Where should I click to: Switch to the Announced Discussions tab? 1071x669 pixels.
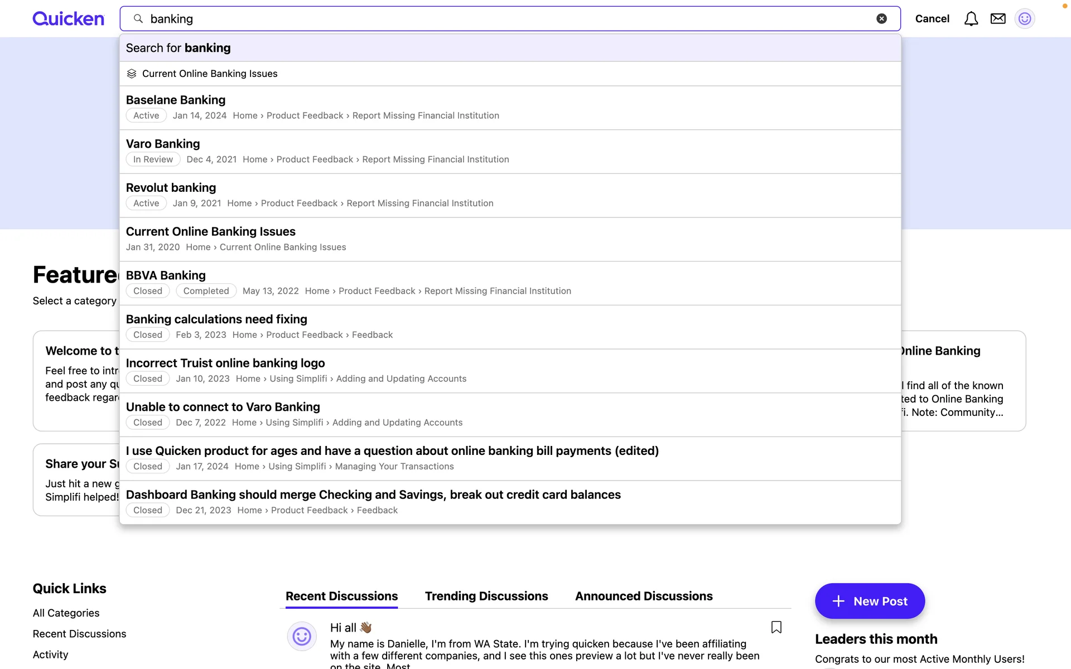point(644,596)
